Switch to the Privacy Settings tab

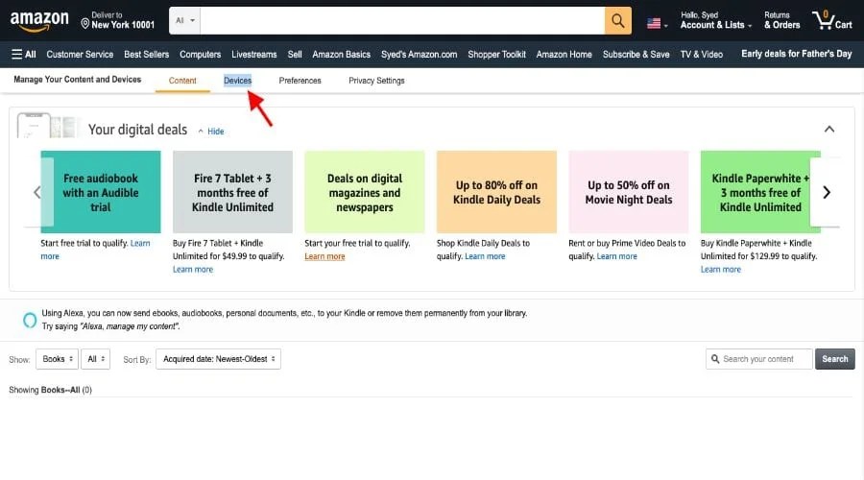point(376,81)
